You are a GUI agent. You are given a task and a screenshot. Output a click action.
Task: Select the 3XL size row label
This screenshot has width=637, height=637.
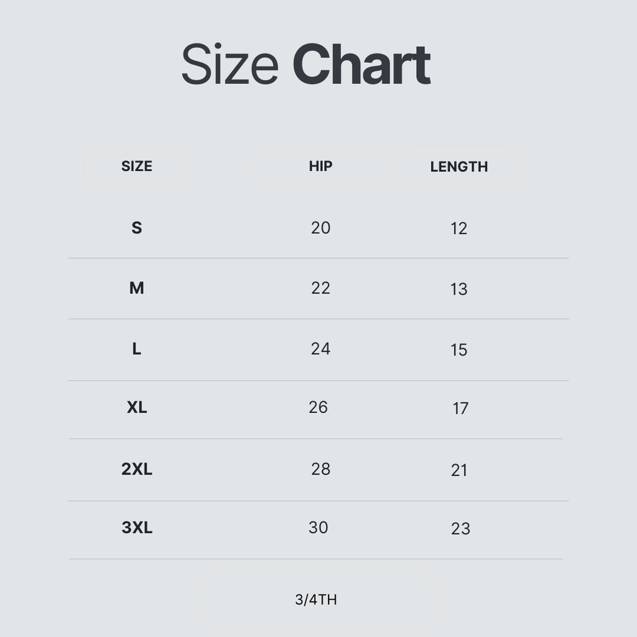point(137,528)
